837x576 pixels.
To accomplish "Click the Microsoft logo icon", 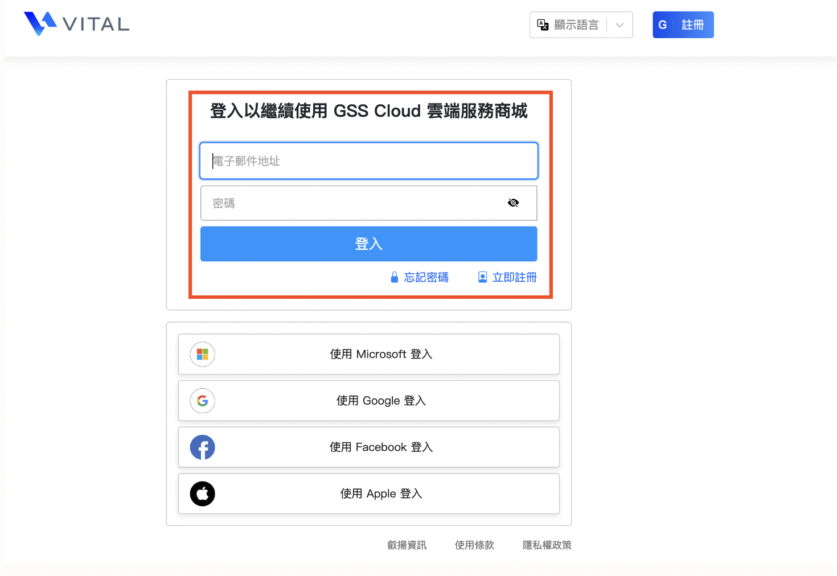I will coord(202,354).
